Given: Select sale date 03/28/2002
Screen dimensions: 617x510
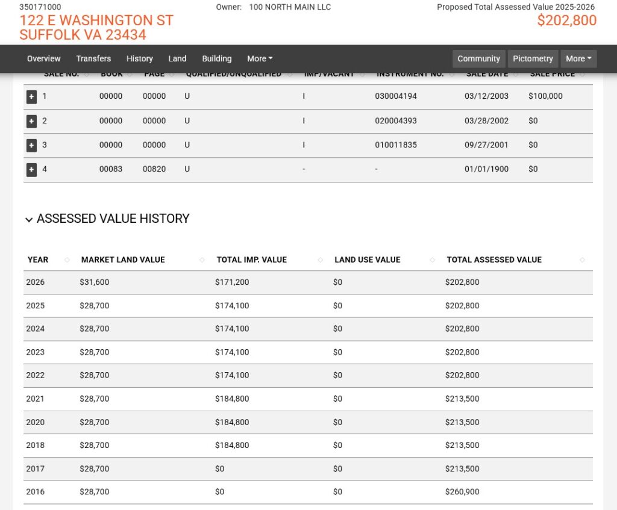Looking at the screenshot, I should click(x=486, y=120).
